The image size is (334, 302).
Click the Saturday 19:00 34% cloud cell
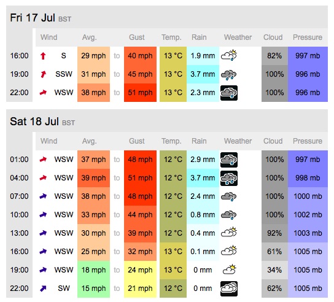click(x=274, y=270)
